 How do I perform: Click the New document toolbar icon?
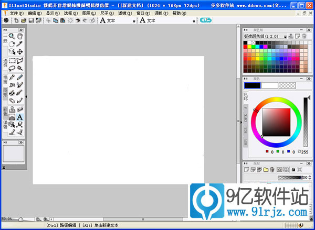pyautogui.click(x=16, y=20)
